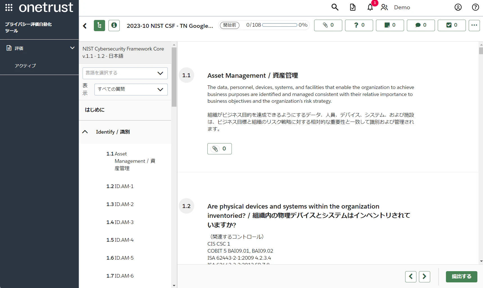Show assessment info icon
The width and height of the screenshot is (483, 288).
(x=114, y=26)
